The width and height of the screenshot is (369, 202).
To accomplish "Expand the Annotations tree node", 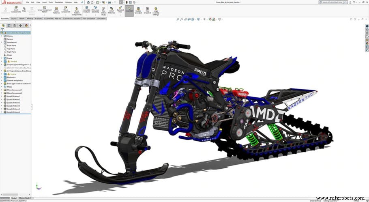I will [2, 42].
